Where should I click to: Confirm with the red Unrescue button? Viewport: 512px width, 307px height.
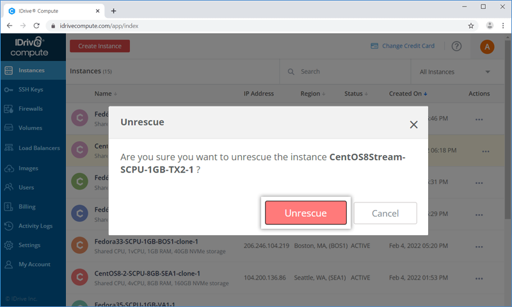[x=306, y=213]
